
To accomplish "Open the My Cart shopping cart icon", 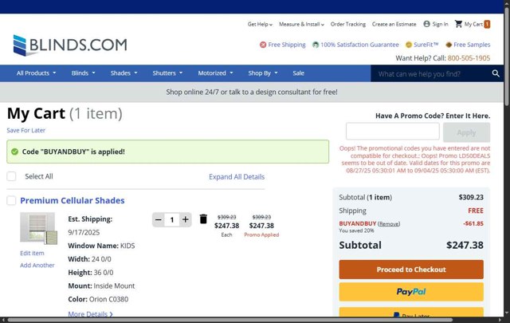I will (x=458, y=24).
